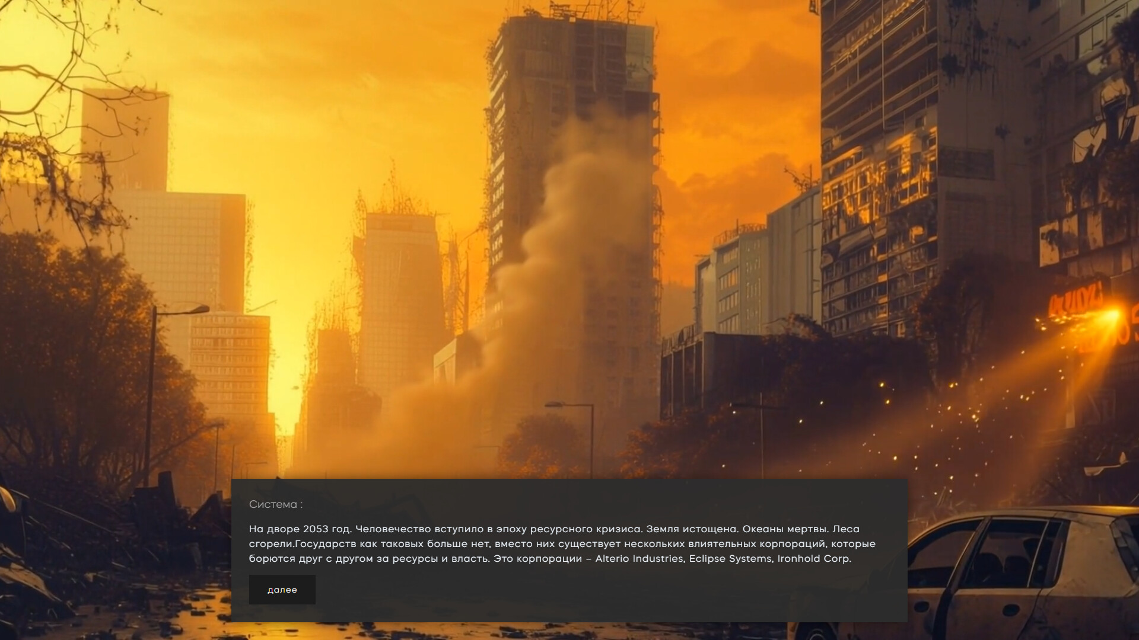The image size is (1139, 640).
Task: Click the далее button to continue
Action: 282,590
